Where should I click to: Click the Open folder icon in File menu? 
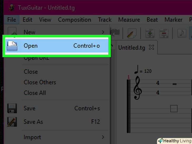coord(12,46)
